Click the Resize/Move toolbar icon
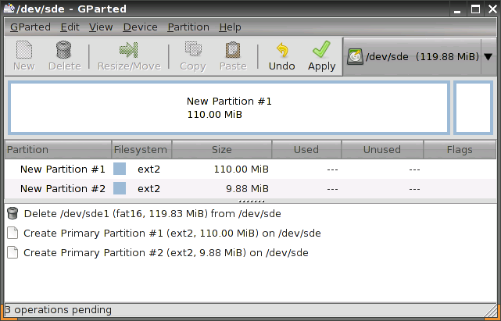Viewport: 501px width, 321px height. tap(128, 52)
